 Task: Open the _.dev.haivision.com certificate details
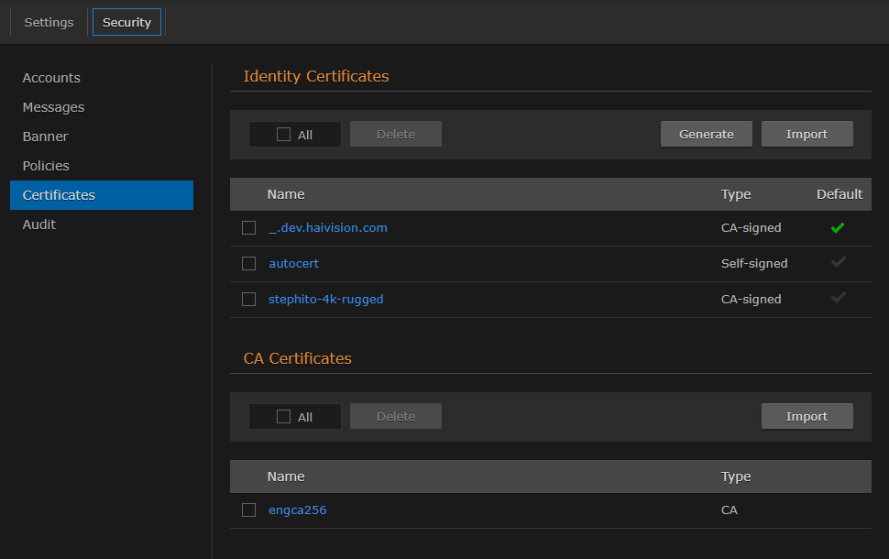[x=327, y=227]
